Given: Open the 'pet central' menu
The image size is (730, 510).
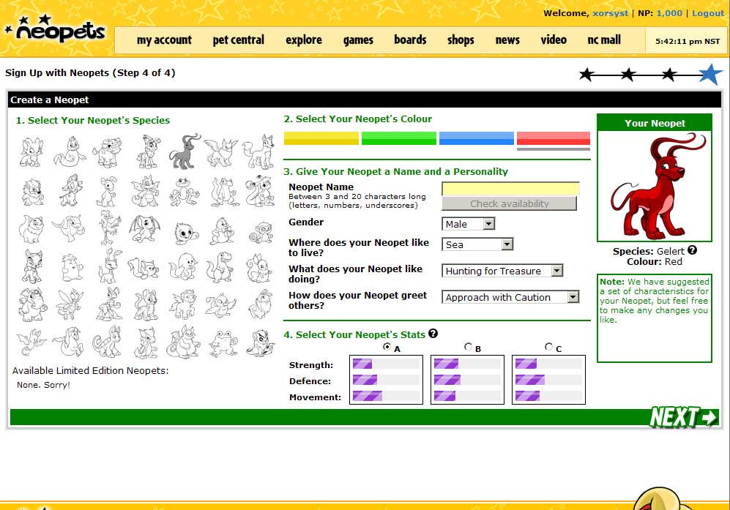Looking at the screenshot, I should coord(238,40).
